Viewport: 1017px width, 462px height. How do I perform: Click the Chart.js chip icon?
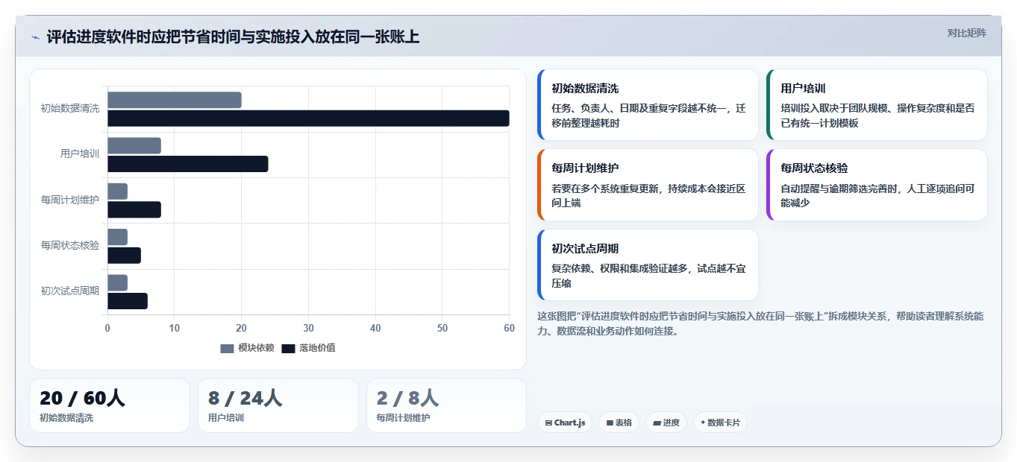click(548, 423)
